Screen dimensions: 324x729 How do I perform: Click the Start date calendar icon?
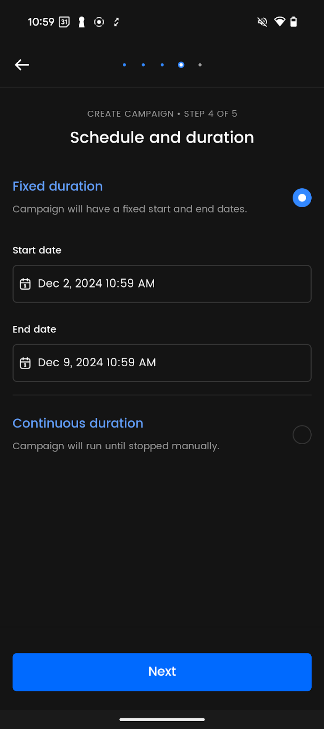(x=25, y=284)
